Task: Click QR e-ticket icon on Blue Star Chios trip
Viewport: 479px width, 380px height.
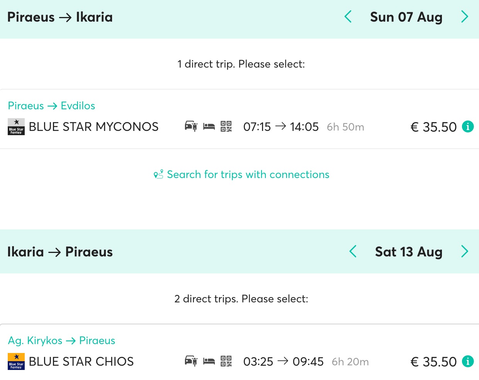Action: [x=226, y=361]
